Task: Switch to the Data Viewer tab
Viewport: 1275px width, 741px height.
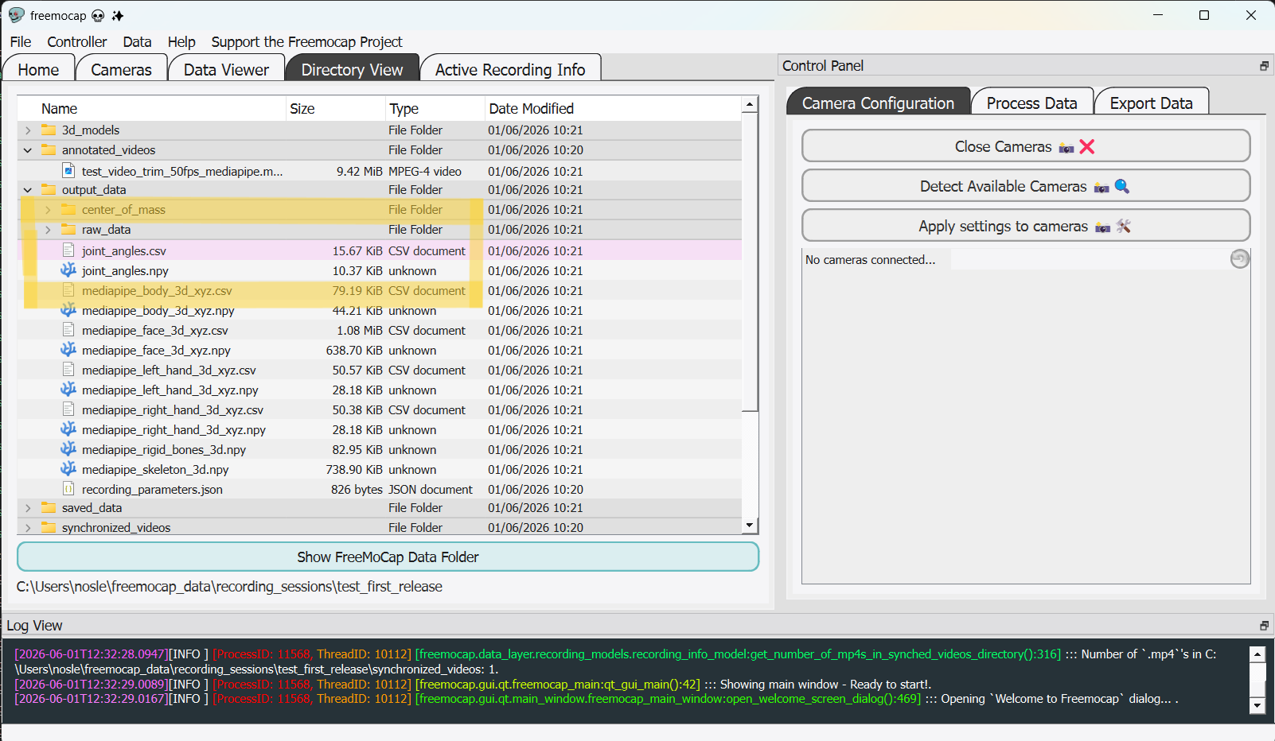Action: 226,70
